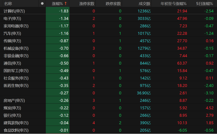Select 非银金融(申万) sector name

tap(16, 56)
